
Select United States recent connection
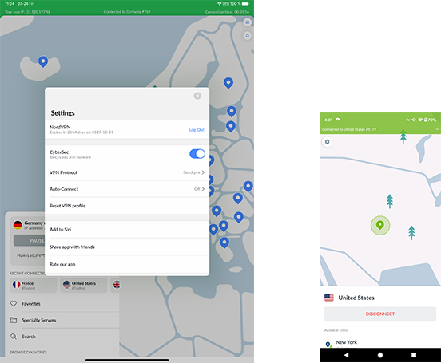pyautogui.click(x=84, y=285)
